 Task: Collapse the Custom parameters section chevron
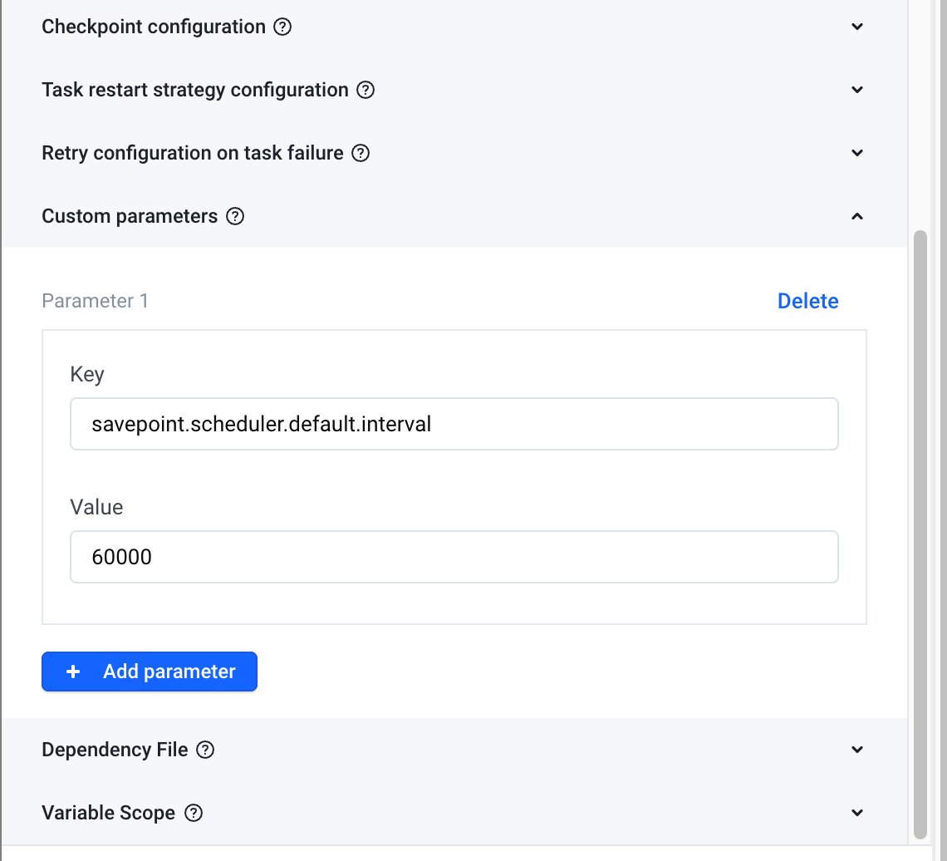857,216
